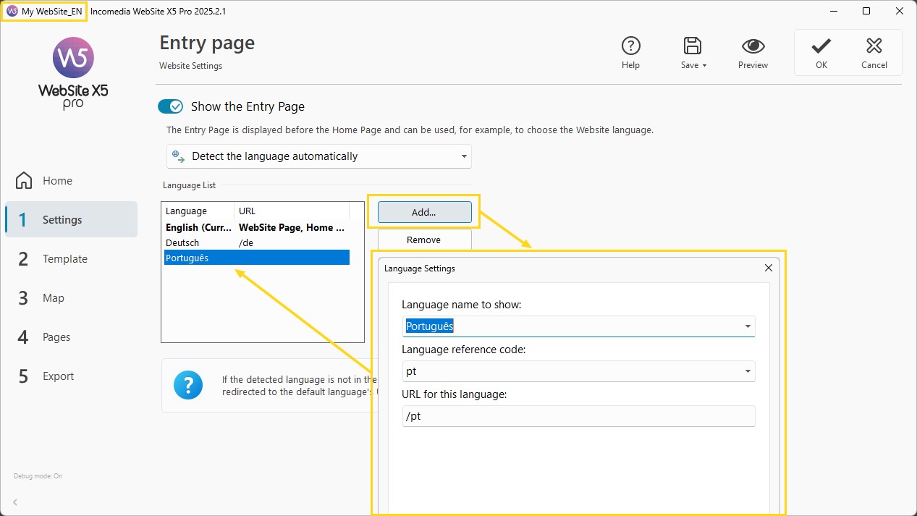Click the Save floppy disk icon
The image size is (917, 516).
693,46
